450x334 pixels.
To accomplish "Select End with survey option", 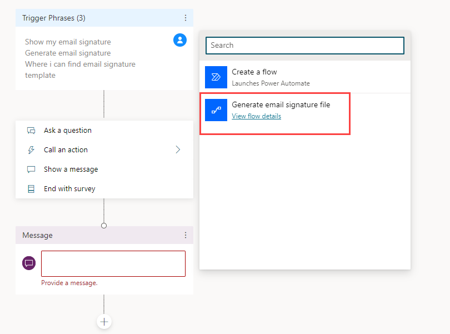I will point(69,189).
